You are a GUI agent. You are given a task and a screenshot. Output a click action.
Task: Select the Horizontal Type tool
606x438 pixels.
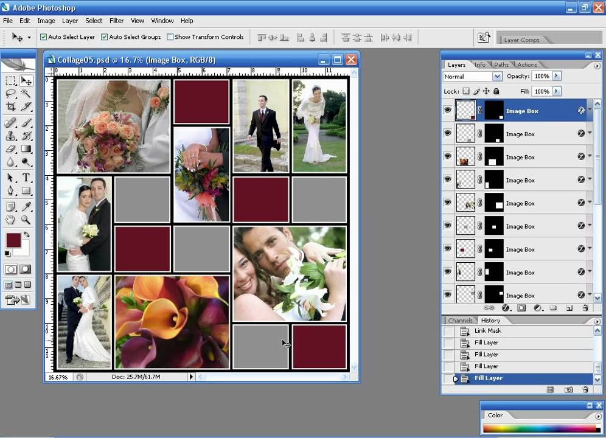(26, 178)
